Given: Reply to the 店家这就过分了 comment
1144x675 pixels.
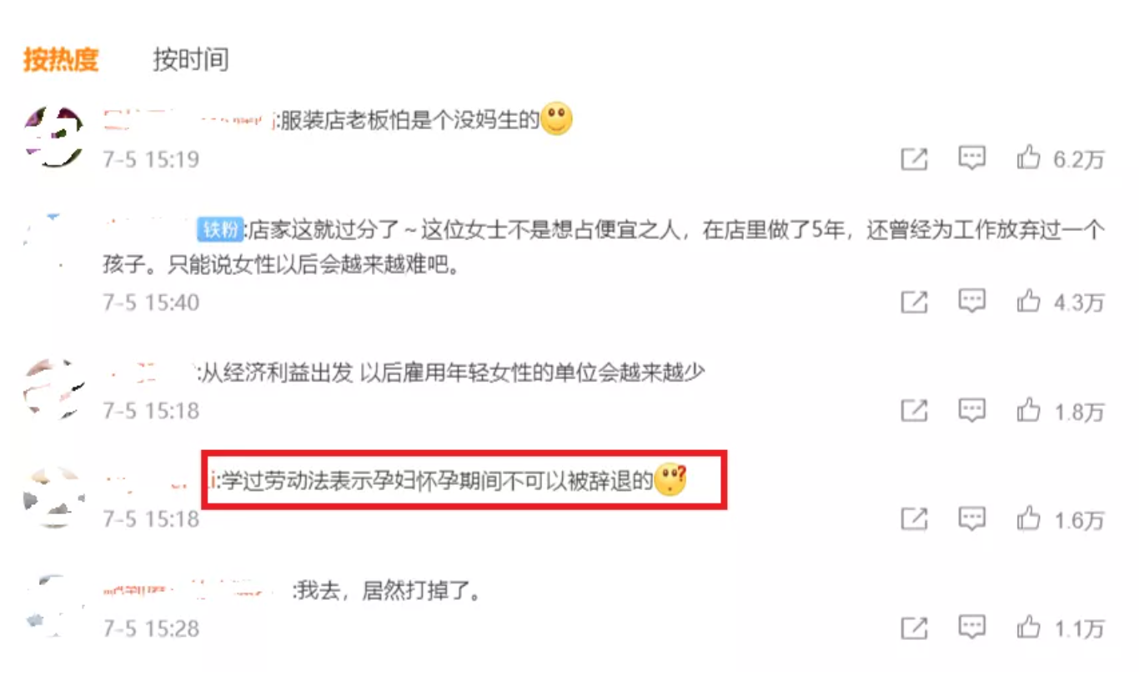Looking at the screenshot, I should click(971, 302).
